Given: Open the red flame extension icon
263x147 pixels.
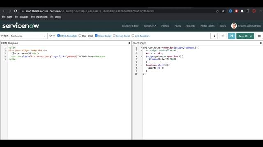Looking at the screenshot, I should [x=236, y=11].
